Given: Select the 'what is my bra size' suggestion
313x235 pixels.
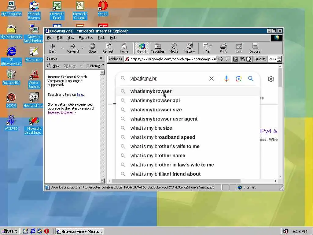Looking at the screenshot, I should pos(188,128).
